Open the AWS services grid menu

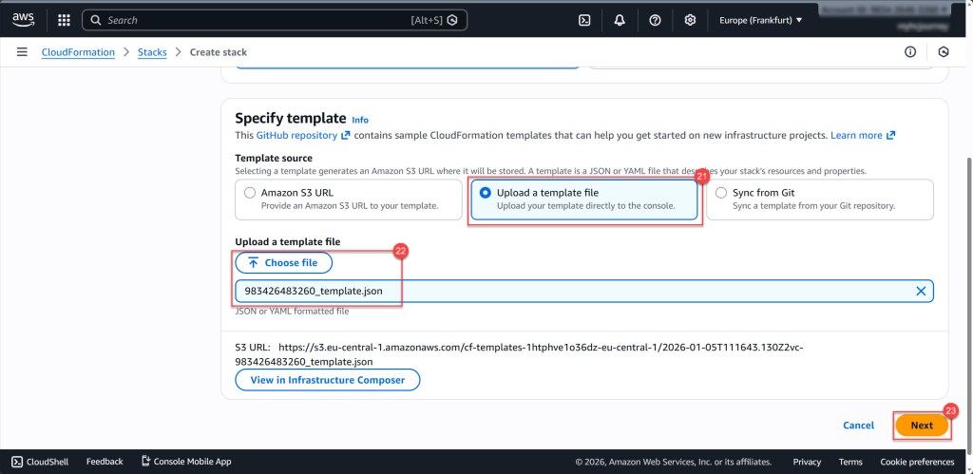64,20
